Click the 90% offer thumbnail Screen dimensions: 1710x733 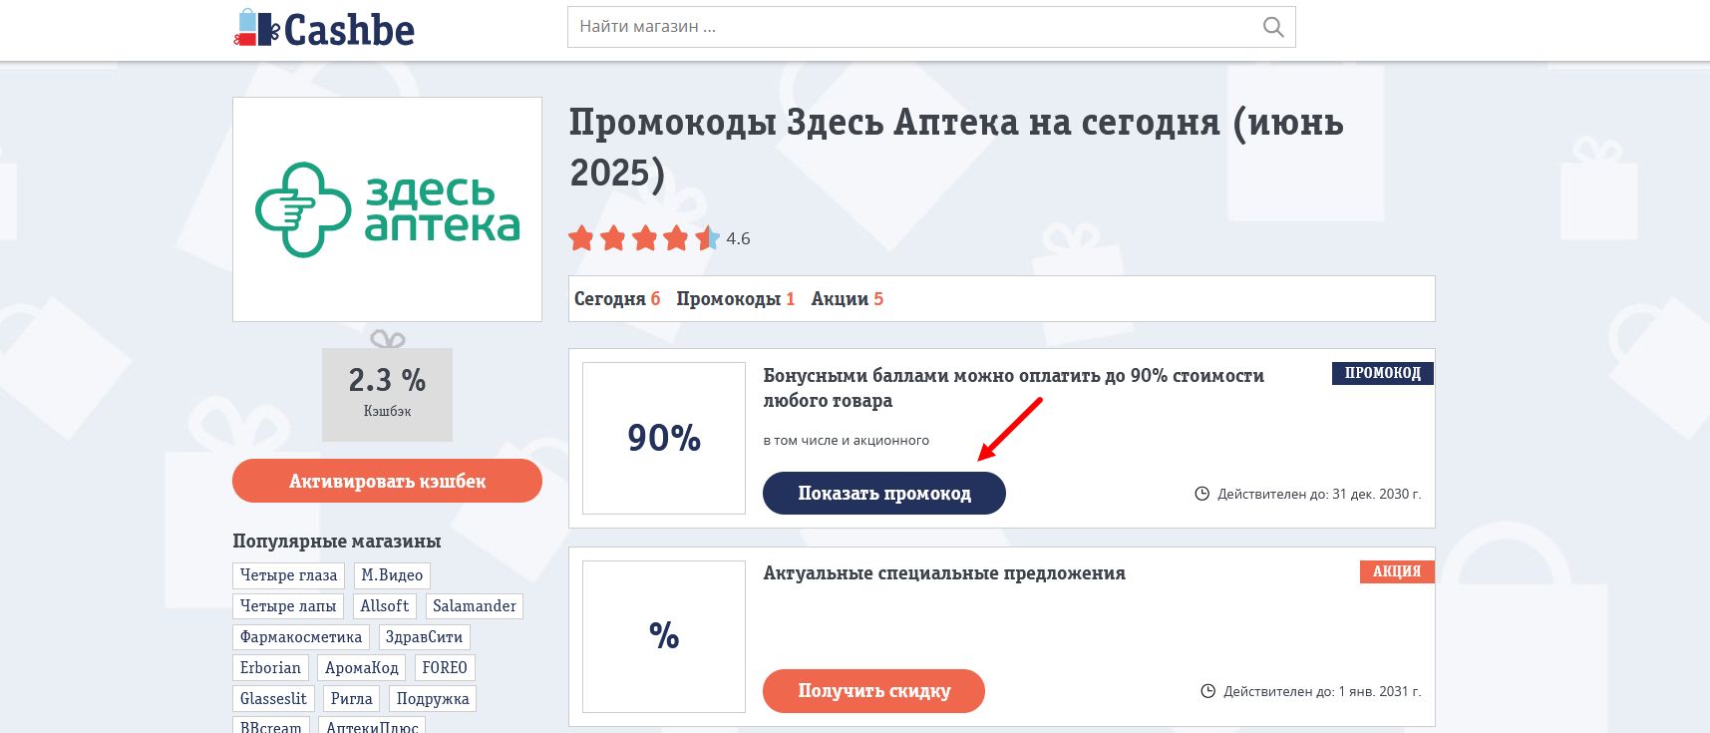point(664,438)
